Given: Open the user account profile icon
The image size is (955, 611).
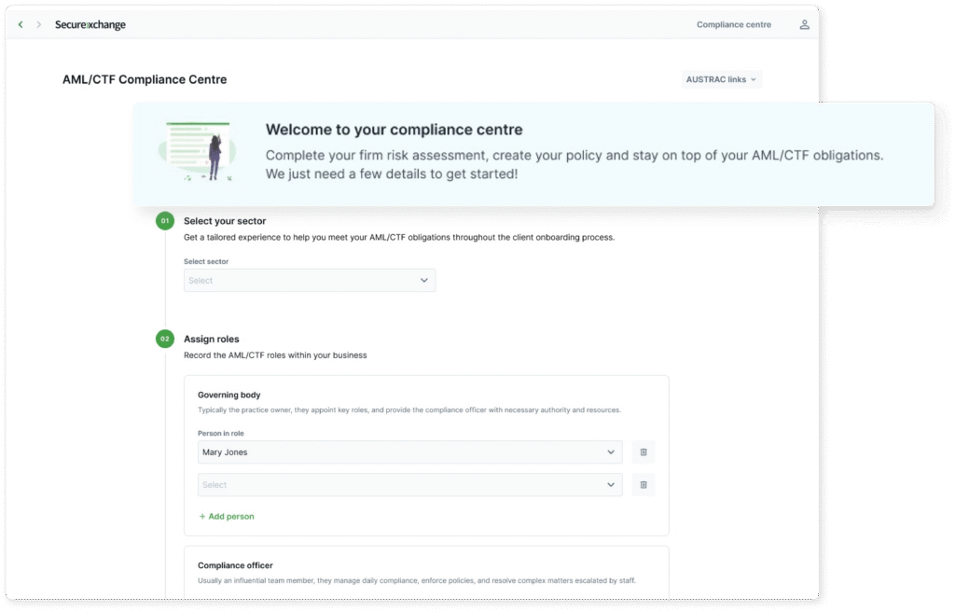Looking at the screenshot, I should click(804, 25).
